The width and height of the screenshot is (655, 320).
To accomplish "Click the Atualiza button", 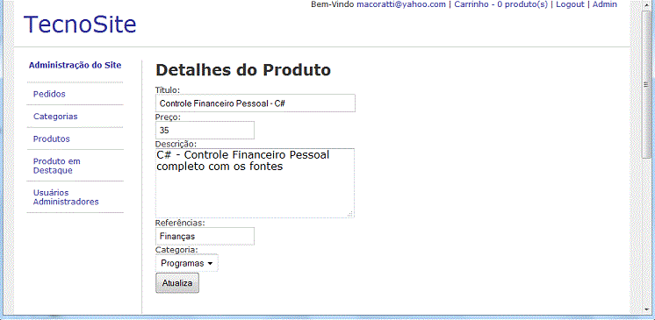I will point(177,283).
